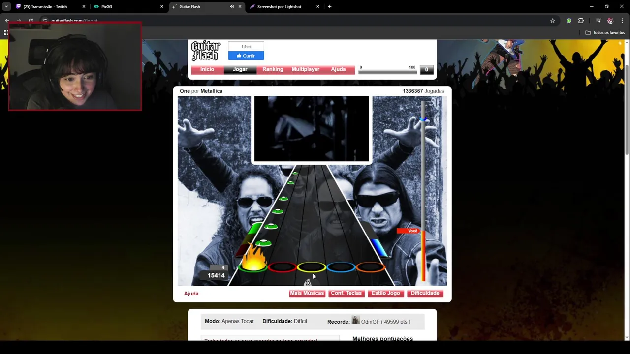Open the Início menu item

(207, 69)
